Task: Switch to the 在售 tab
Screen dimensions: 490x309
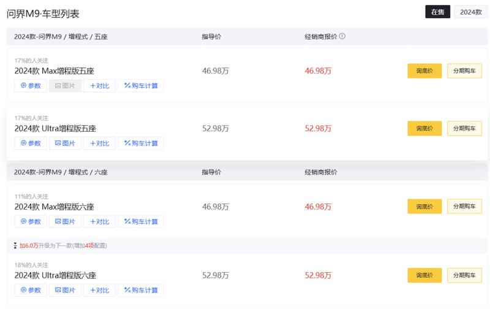Action: (x=438, y=12)
